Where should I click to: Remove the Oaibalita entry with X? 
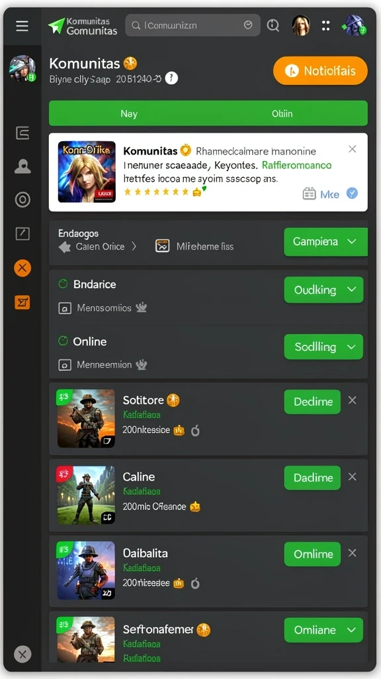click(x=353, y=553)
